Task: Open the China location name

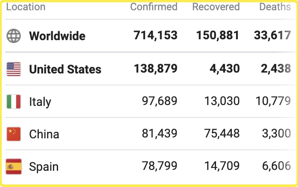Action: tap(44, 134)
